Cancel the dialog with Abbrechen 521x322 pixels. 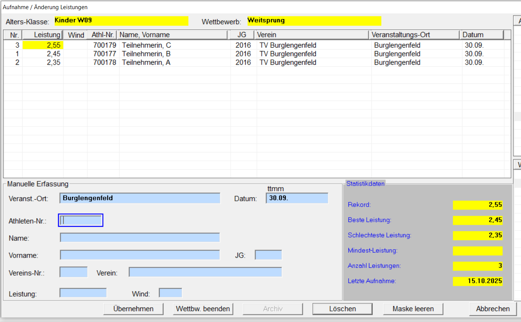[x=492, y=309]
